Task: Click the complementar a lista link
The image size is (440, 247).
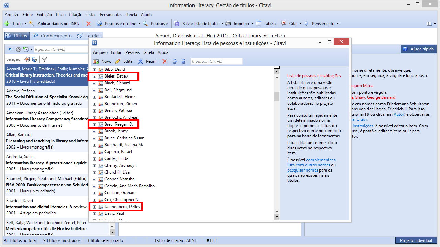Action: click(311, 162)
